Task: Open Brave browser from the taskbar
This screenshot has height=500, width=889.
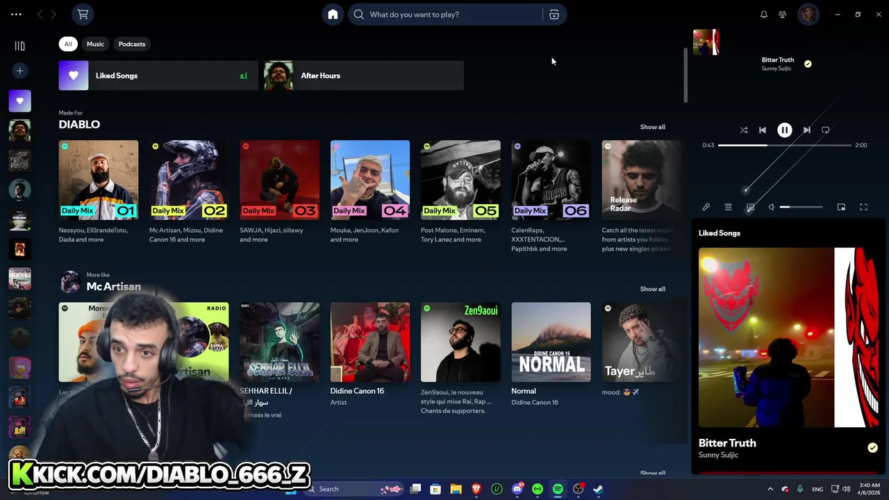Action: tap(476, 489)
